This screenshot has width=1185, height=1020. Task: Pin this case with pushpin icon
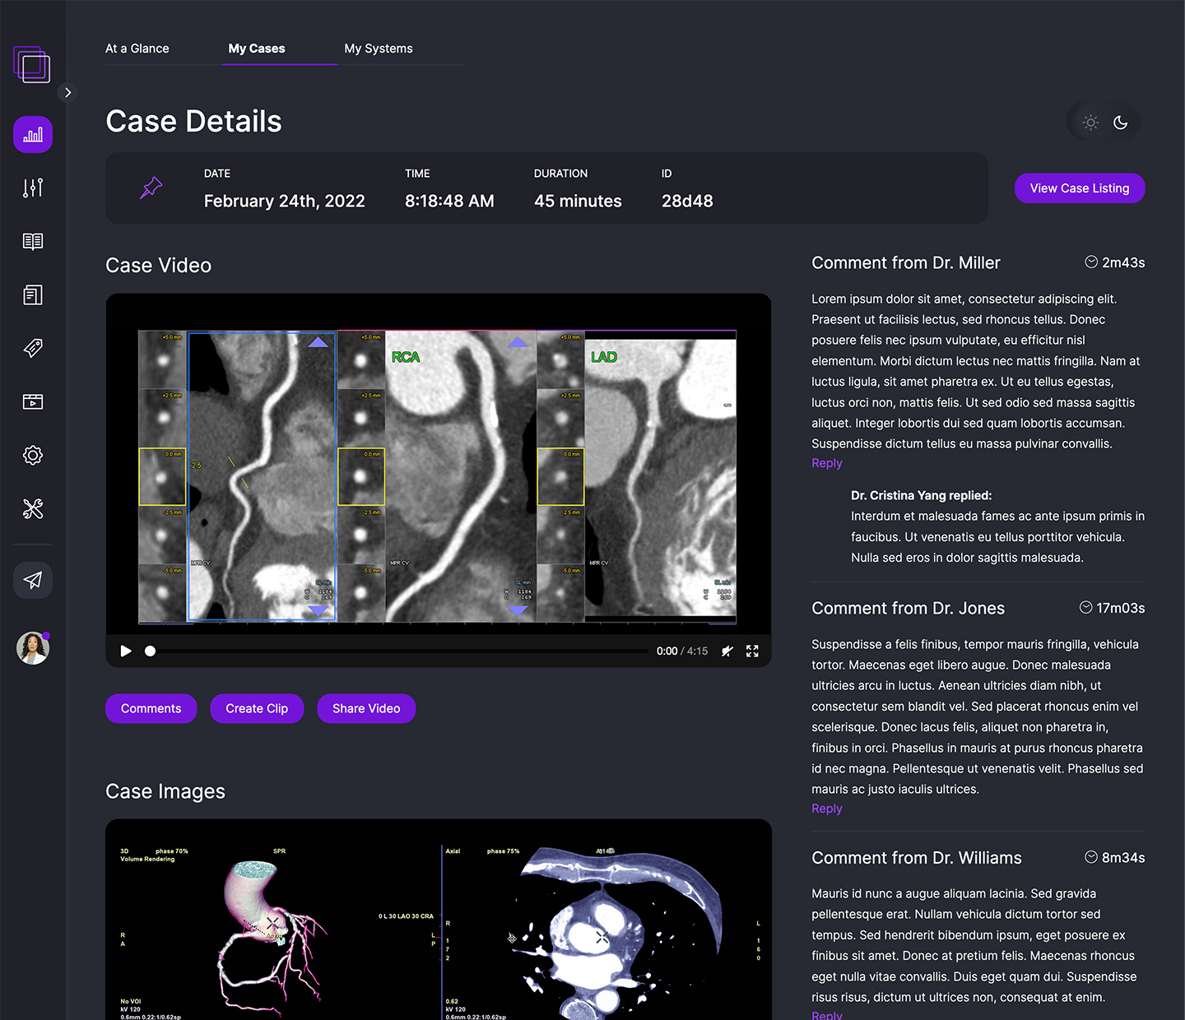pyautogui.click(x=151, y=188)
